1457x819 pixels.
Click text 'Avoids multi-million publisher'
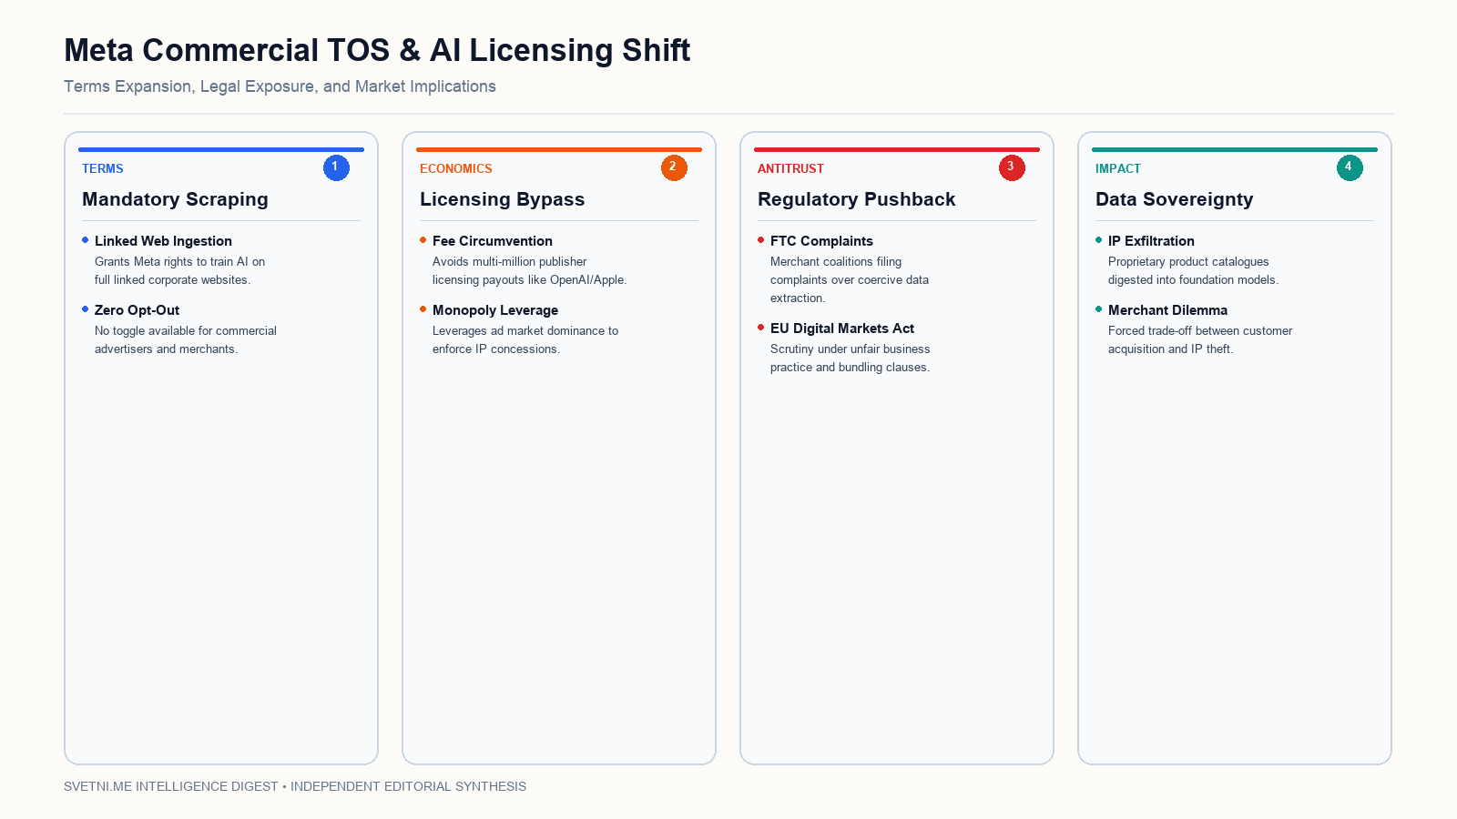[x=509, y=262]
